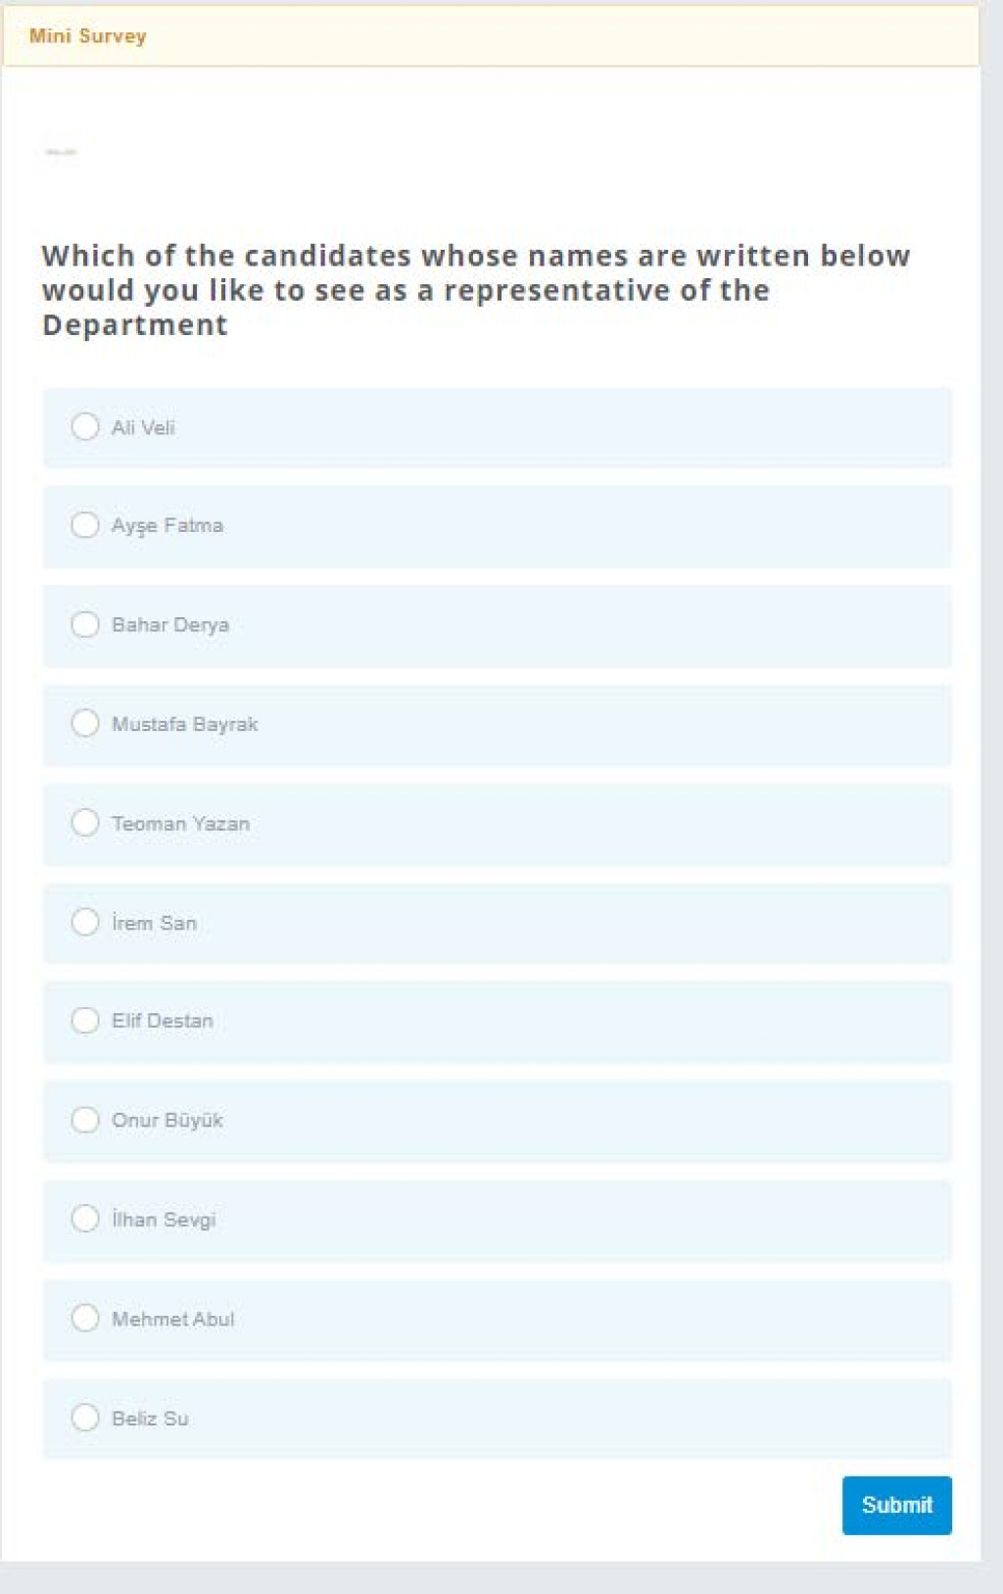Choose the Ayşe Fatma radio button

point(85,525)
